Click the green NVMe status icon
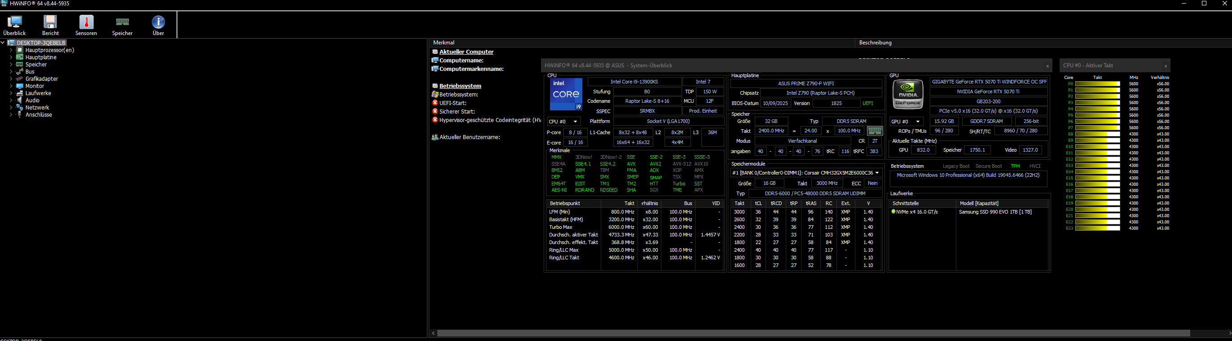Image resolution: width=1232 pixels, height=341 pixels. pos(893,212)
